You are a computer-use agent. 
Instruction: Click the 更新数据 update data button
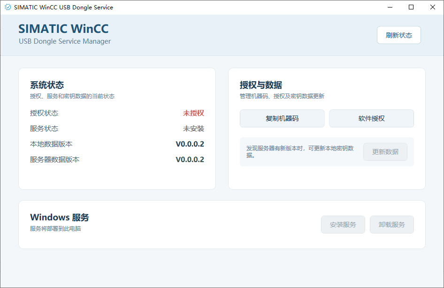(385, 152)
